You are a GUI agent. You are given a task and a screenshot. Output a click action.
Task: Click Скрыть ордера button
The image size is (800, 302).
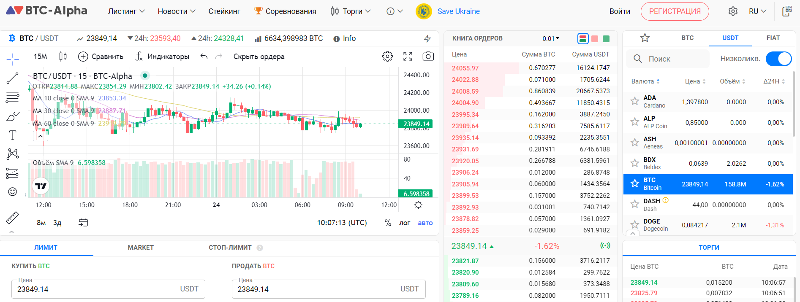click(259, 57)
